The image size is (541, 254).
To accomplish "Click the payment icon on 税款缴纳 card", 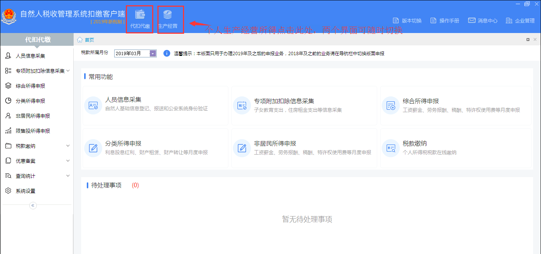I will (391, 148).
